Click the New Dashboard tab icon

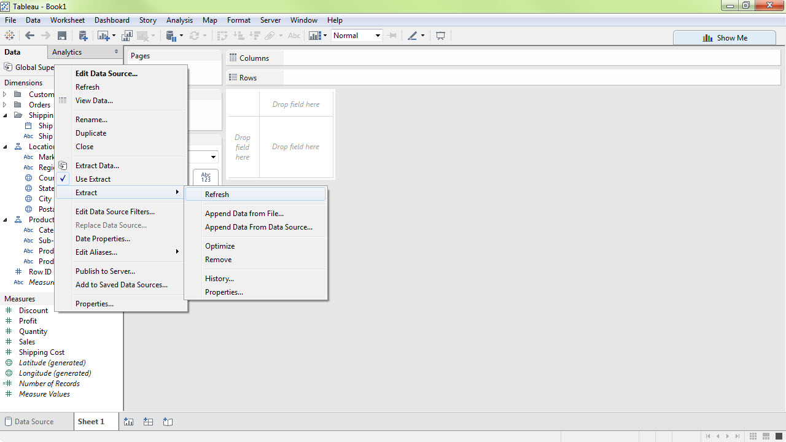point(148,422)
